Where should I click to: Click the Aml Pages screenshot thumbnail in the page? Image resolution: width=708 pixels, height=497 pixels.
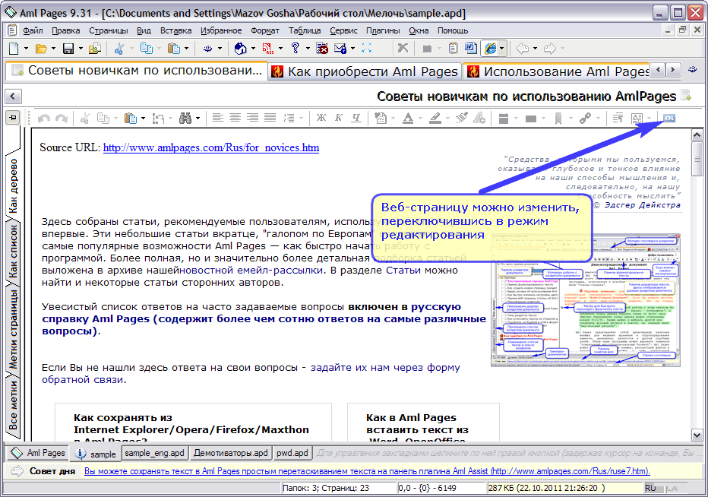(585, 299)
